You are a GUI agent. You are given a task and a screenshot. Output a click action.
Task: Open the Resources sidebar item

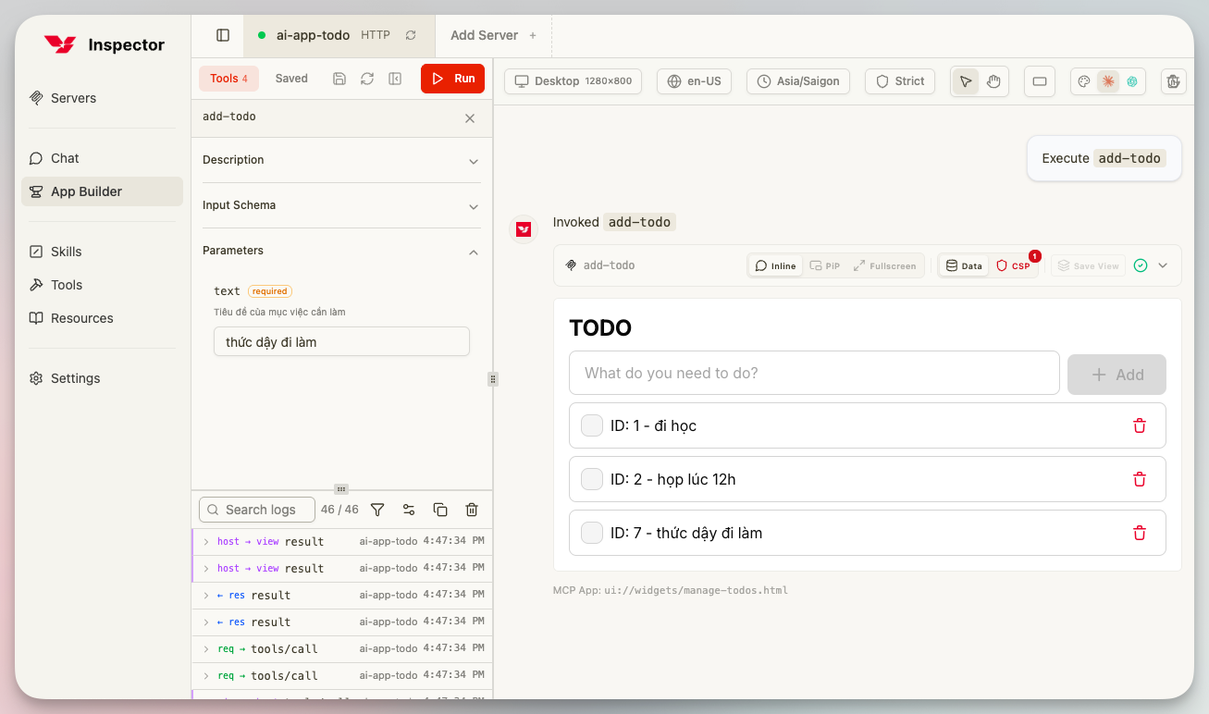pos(102,318)
